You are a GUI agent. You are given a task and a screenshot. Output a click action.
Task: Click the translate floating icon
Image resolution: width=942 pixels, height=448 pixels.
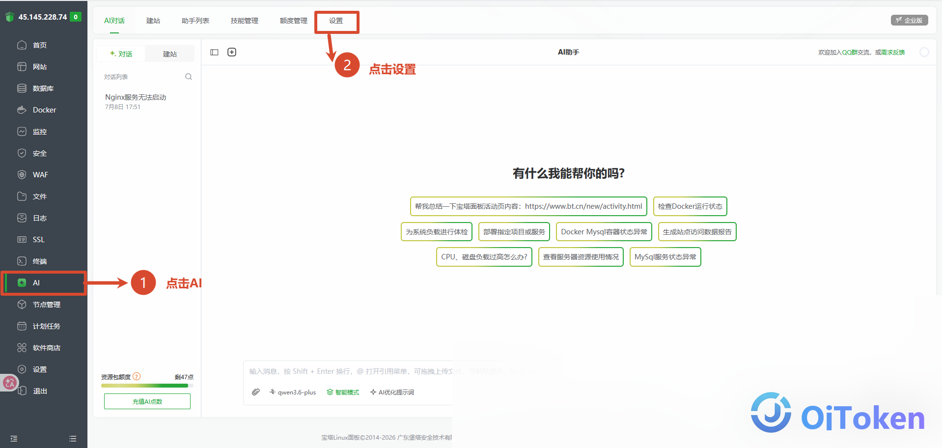[x=10, y=383]
